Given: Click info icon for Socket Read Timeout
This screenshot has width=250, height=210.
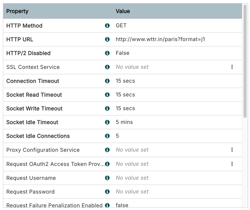Looking at the screenshot, I should 107,95.
